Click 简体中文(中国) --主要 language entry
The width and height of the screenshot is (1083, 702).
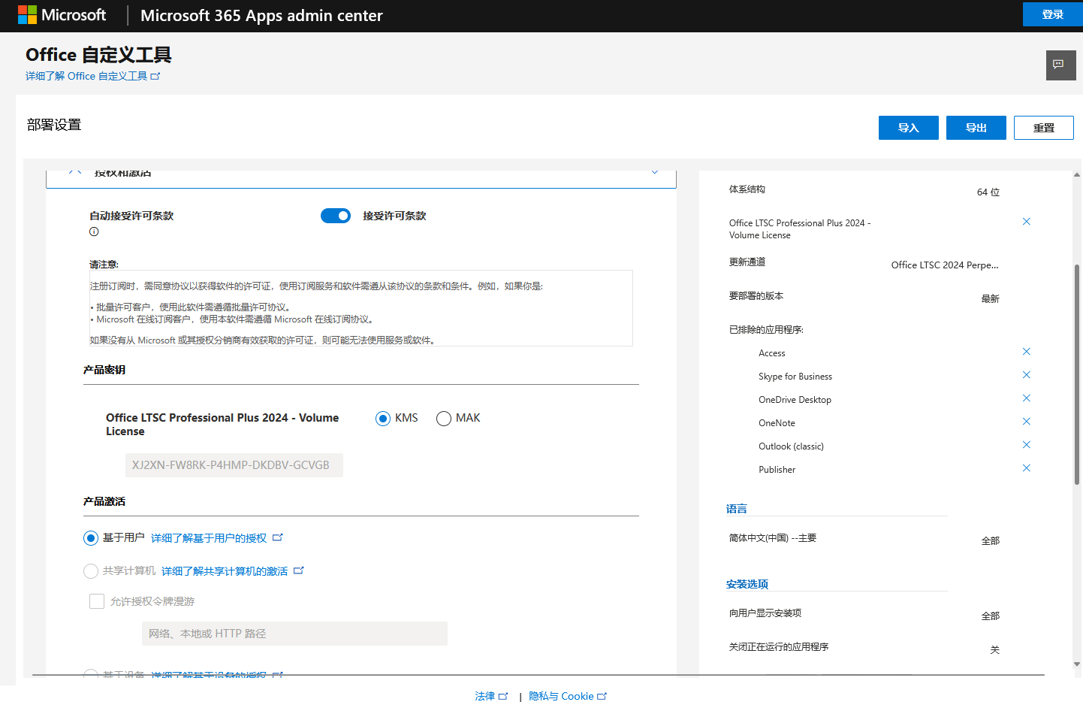pyautogui.click(x=773, y=538)
